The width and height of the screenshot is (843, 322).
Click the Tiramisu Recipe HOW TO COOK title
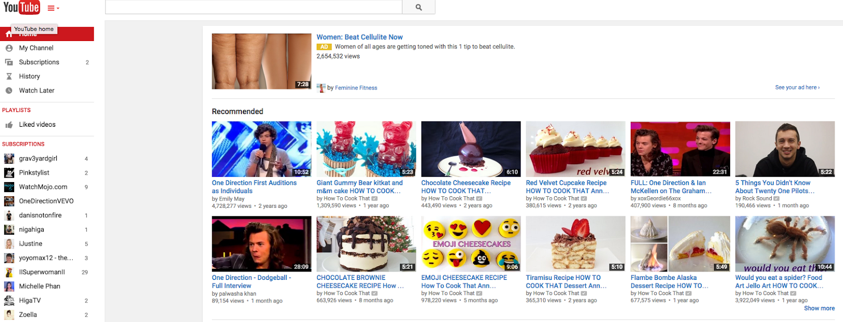(566, 281)
